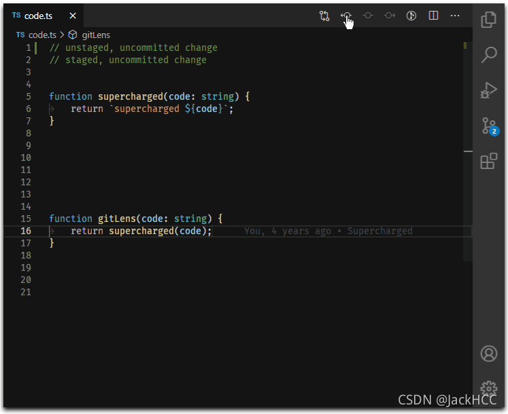Click the 'string' type on line 15
Screen dimensions: 508x414
[190, 219]
